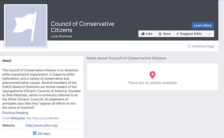Expand description with Continue Reading link

coord(15,113)
